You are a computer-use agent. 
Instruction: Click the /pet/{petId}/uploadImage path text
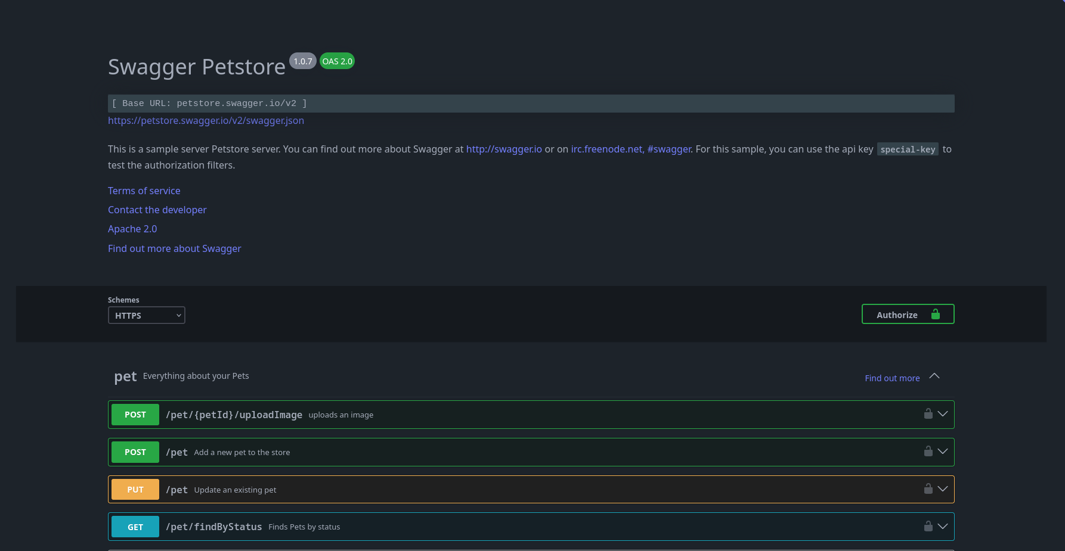click(234, 415)
